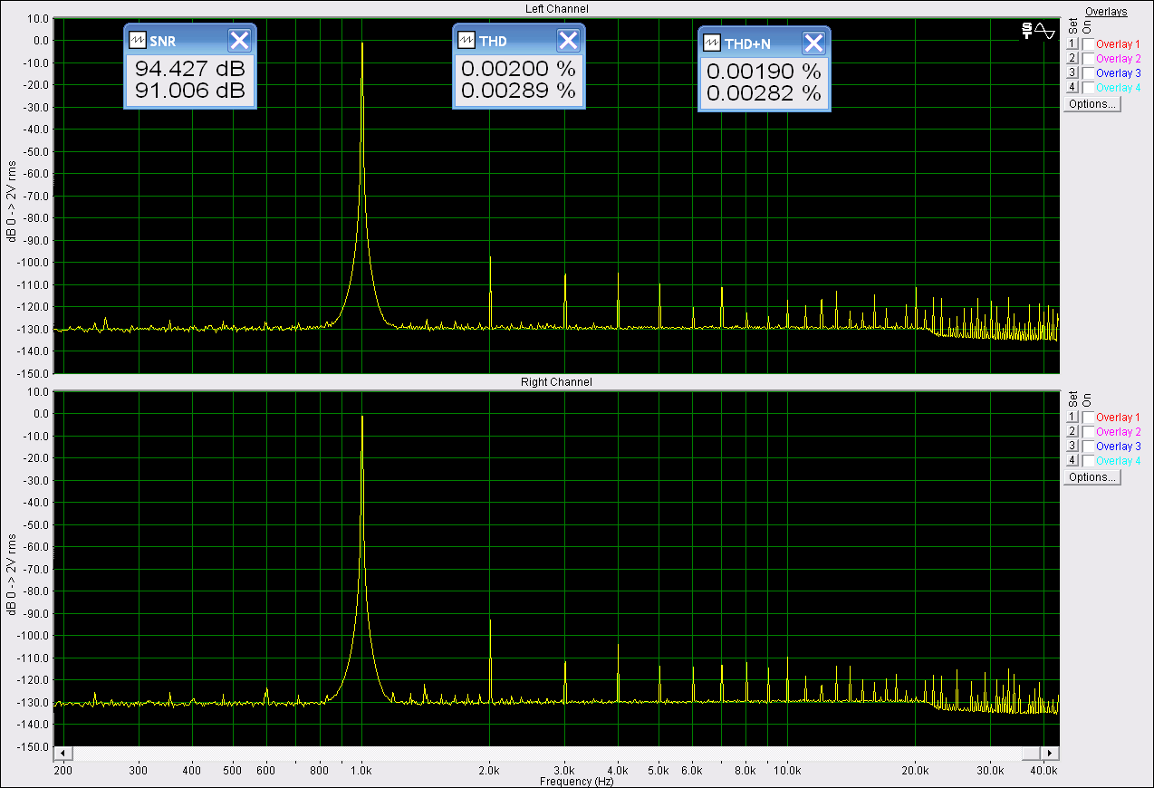Open Left Channel overlay Options dialog
1154x788 pixels.
tap(1092, 104)
